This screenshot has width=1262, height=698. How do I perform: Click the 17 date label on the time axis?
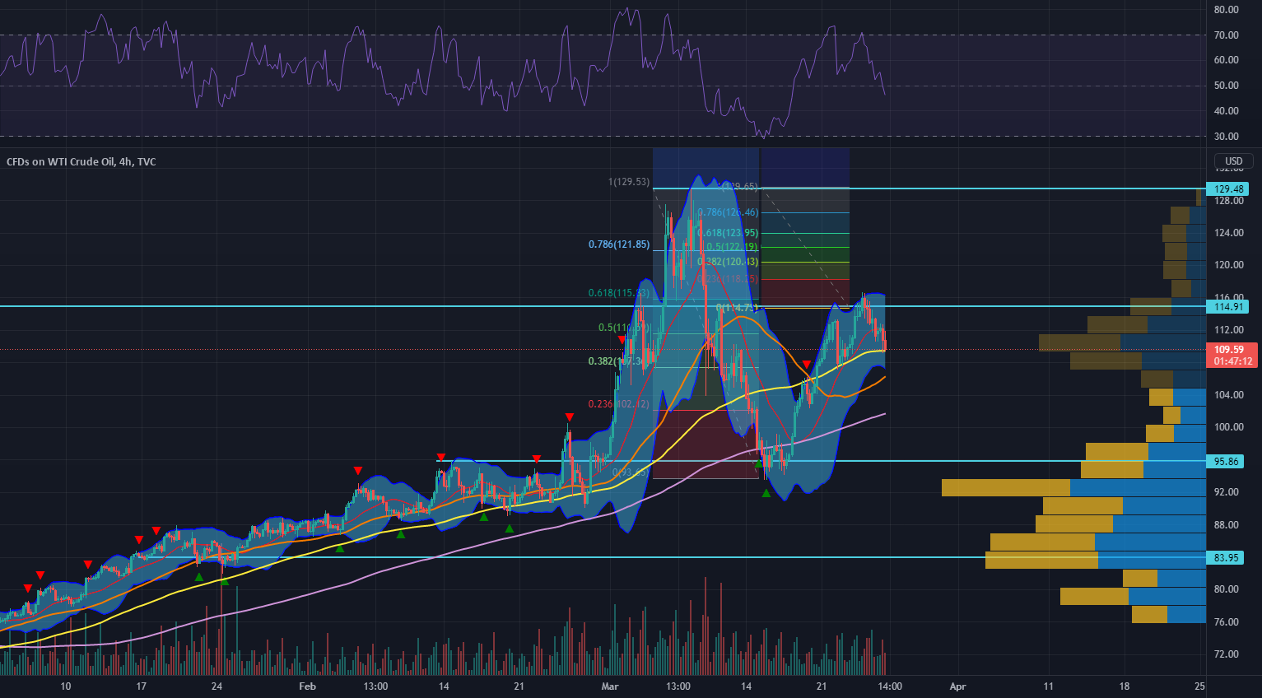[142, 686]
